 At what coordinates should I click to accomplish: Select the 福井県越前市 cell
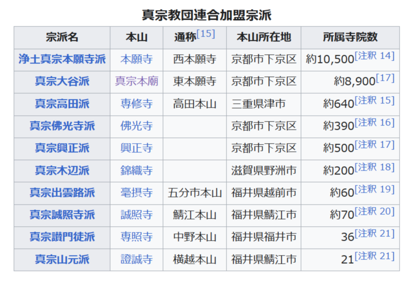click(x=264, y=193)
